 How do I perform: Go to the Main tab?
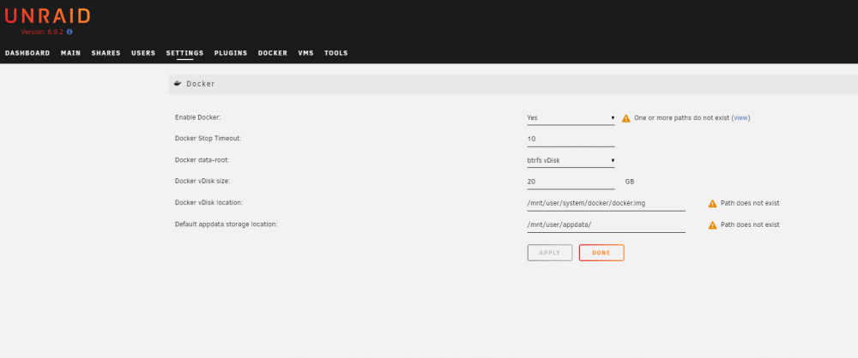tap(70, 53)
